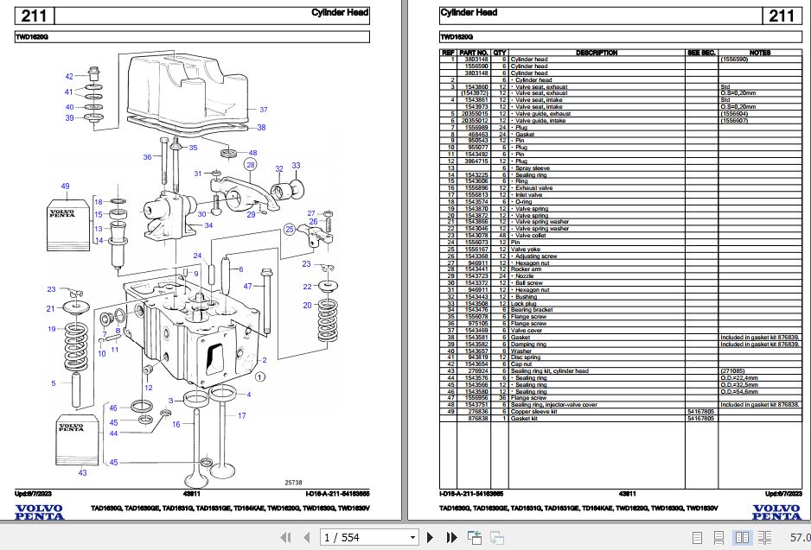Click the Volvo Penta logo at bottom right
The width and height of the screenshot is (811, 550).
[x=777, y=512]
